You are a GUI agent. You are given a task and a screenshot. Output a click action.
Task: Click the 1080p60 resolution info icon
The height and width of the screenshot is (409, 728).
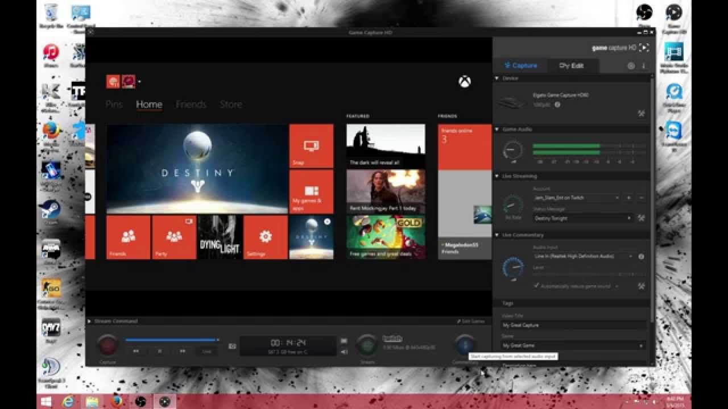[x=557, y=105]
